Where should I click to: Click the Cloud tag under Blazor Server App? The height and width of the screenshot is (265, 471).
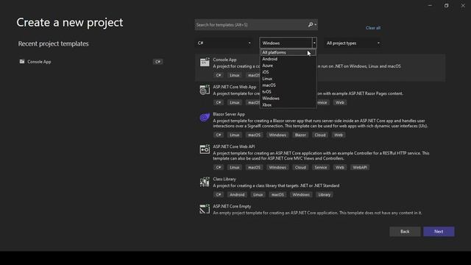pyautogui.click(x=320, y=135)
